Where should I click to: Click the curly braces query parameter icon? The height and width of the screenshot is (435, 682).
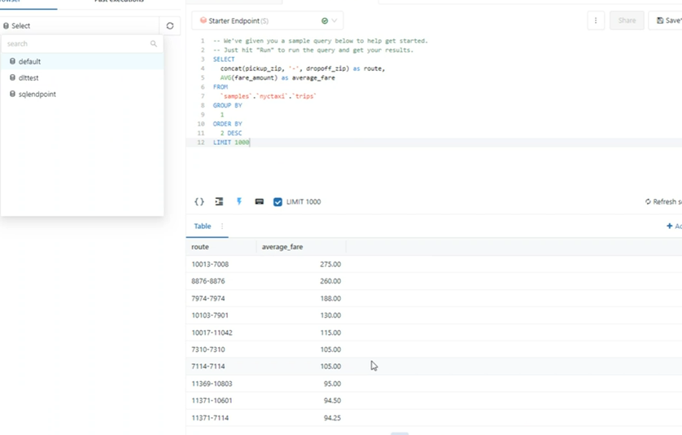pyautogui.click(x=199, y=202)
